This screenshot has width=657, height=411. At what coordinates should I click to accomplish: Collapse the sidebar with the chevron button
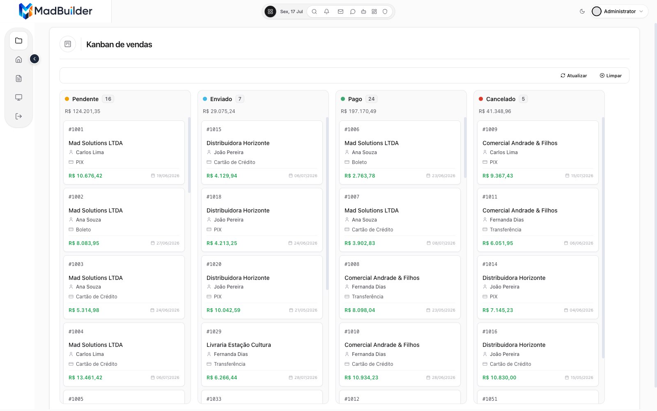coord(34,59)
